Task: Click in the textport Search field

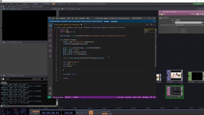Action: point(21,79)
